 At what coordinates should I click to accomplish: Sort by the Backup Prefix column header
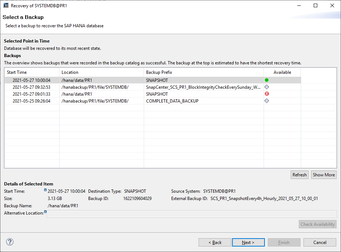click(x=204, y=72)
